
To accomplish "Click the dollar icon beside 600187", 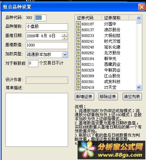I will click(x=78, y=24).
